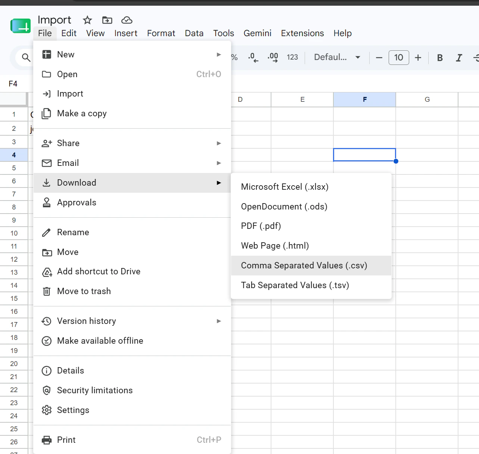Expand the New submenu
This screenshot has height=454, width=479.
(132, 54)
